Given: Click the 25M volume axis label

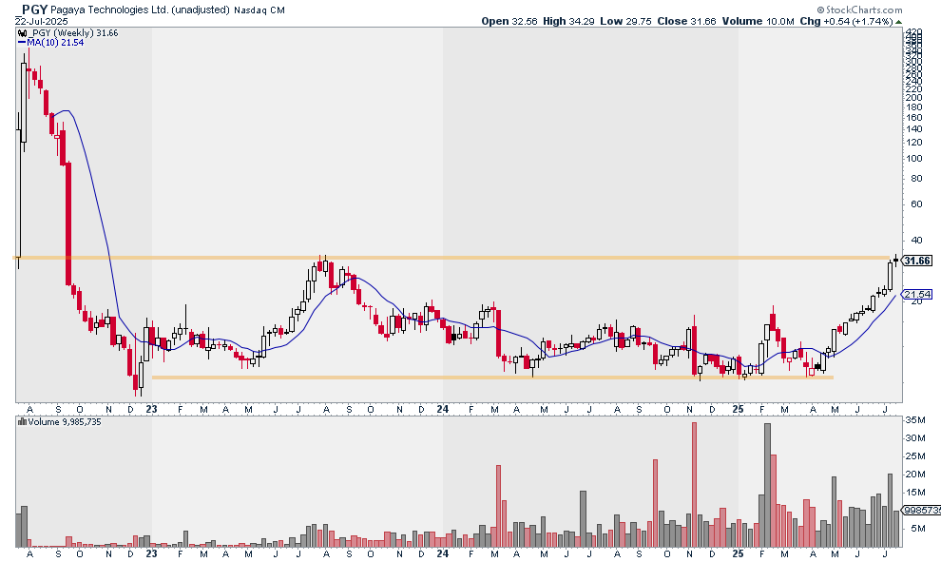Looking at the screenshot, I should click(x=915, y=456).
